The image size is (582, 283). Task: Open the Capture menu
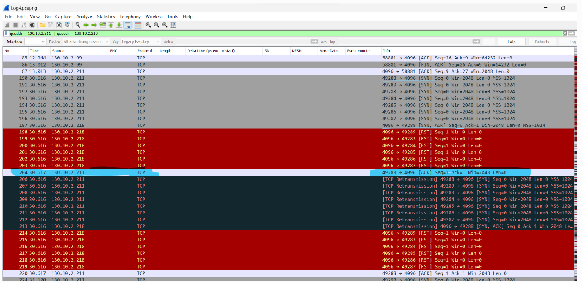(x=63, y=17)
